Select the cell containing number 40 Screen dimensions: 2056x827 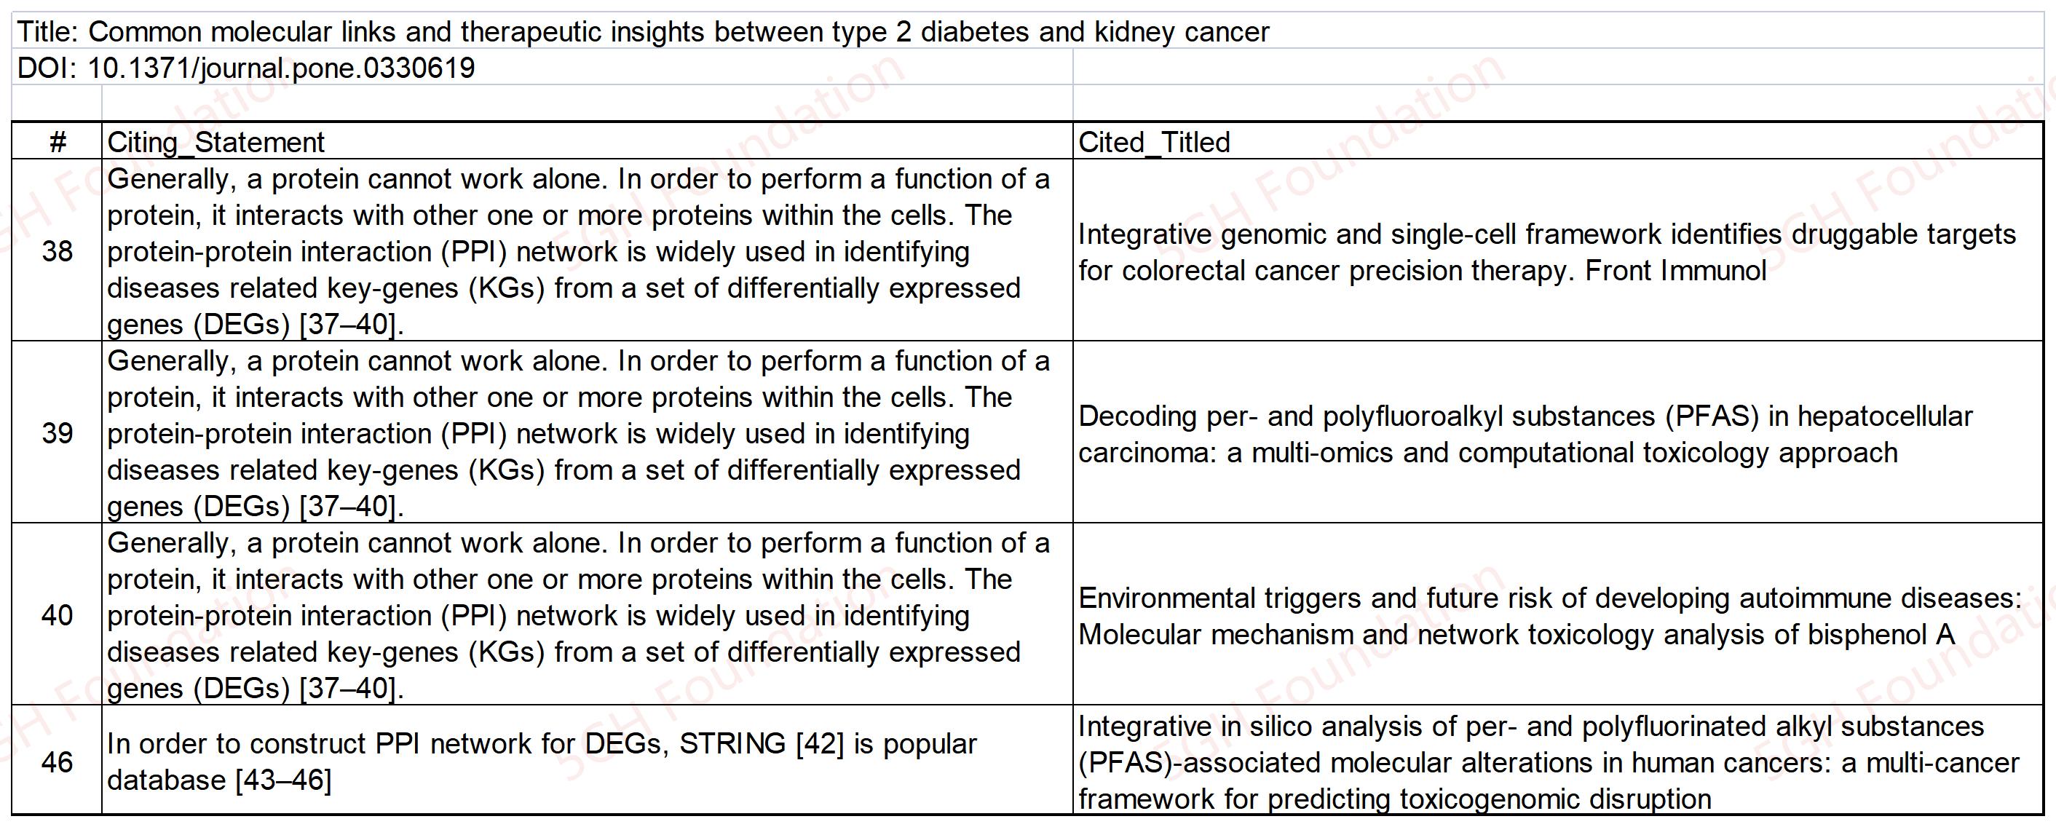point(57,615)
